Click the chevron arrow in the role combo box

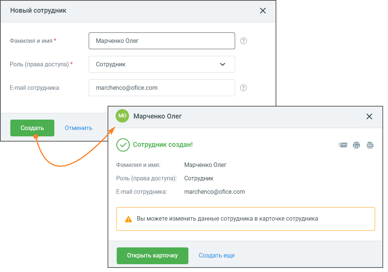click(223, 64)
